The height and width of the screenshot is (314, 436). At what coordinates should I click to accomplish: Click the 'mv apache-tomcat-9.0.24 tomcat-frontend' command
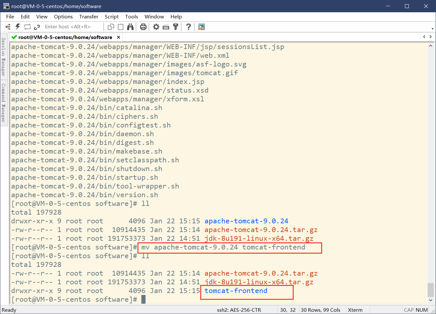pos(223,247)
